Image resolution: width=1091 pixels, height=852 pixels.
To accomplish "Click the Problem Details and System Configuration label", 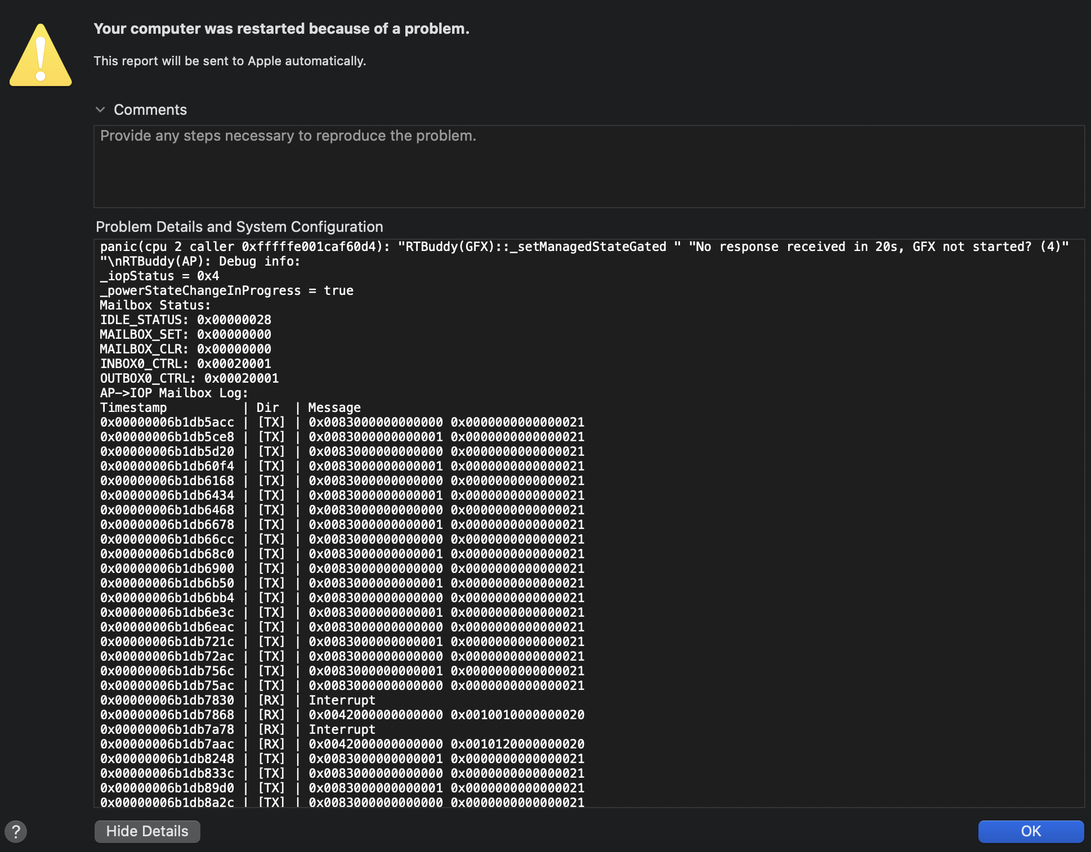I will point(239,227).
